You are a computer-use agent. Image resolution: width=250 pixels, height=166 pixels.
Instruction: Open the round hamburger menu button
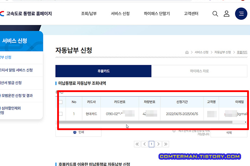(241, 14)
